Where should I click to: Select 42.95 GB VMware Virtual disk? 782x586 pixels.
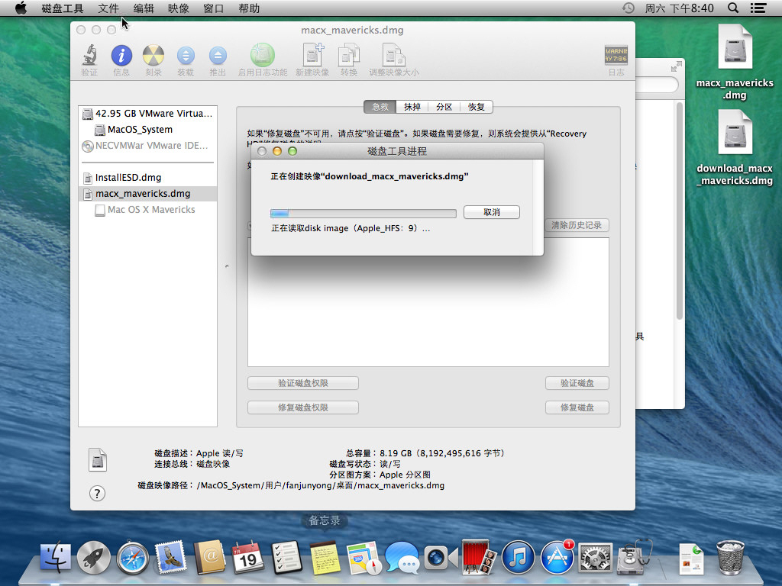[147, 114]
